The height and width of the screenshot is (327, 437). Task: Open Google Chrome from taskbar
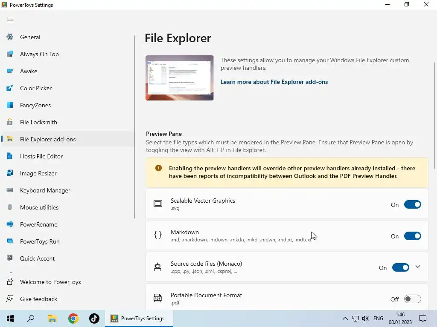73,318
